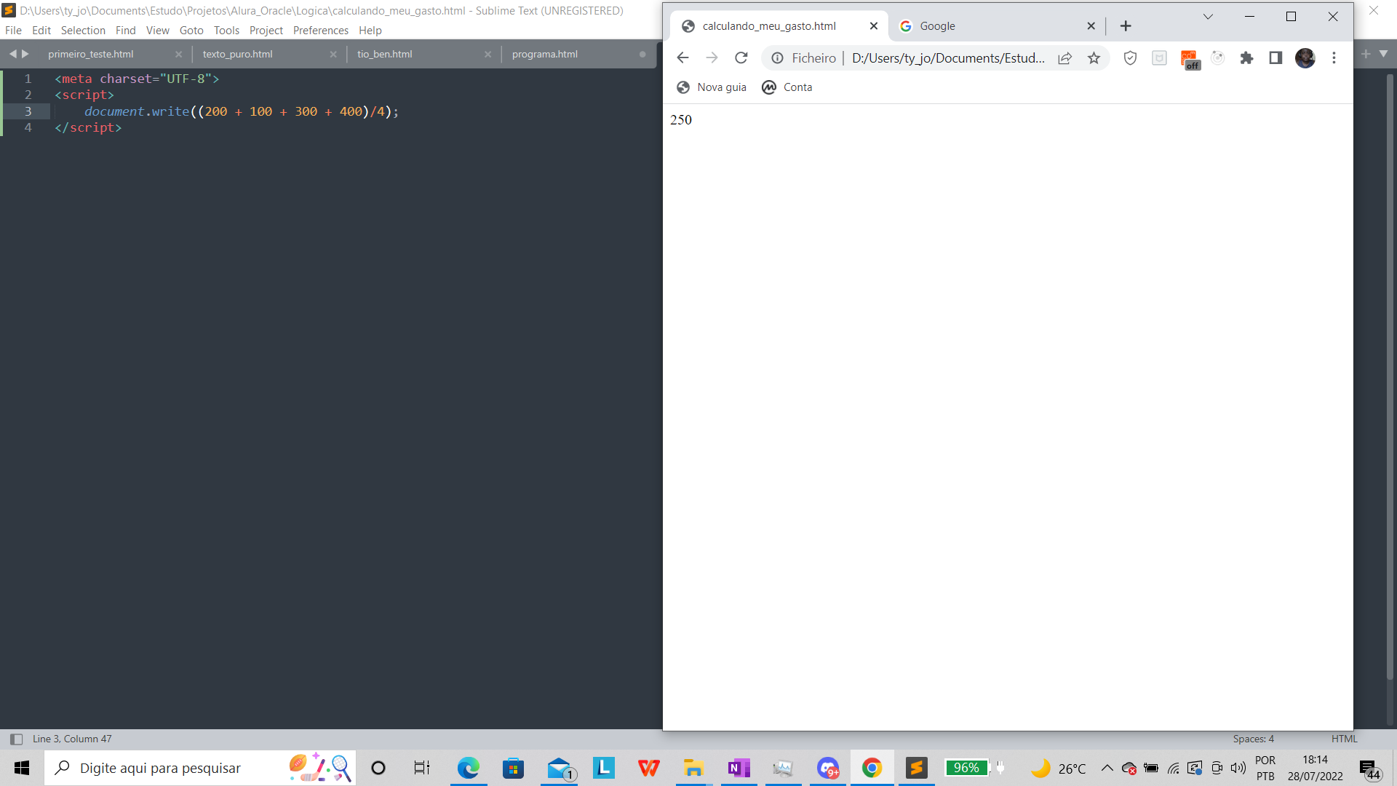
Task: Switch to programa.html tab
Action: coord(545,55)
